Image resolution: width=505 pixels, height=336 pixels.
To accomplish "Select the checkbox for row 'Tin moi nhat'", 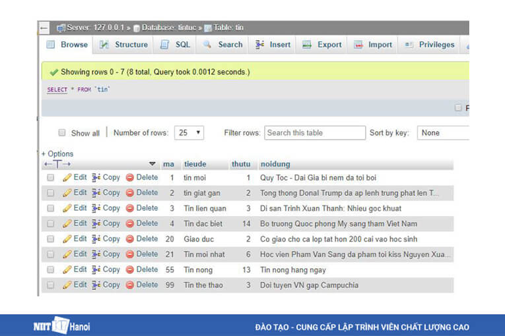I will click(x=51, y=254).
